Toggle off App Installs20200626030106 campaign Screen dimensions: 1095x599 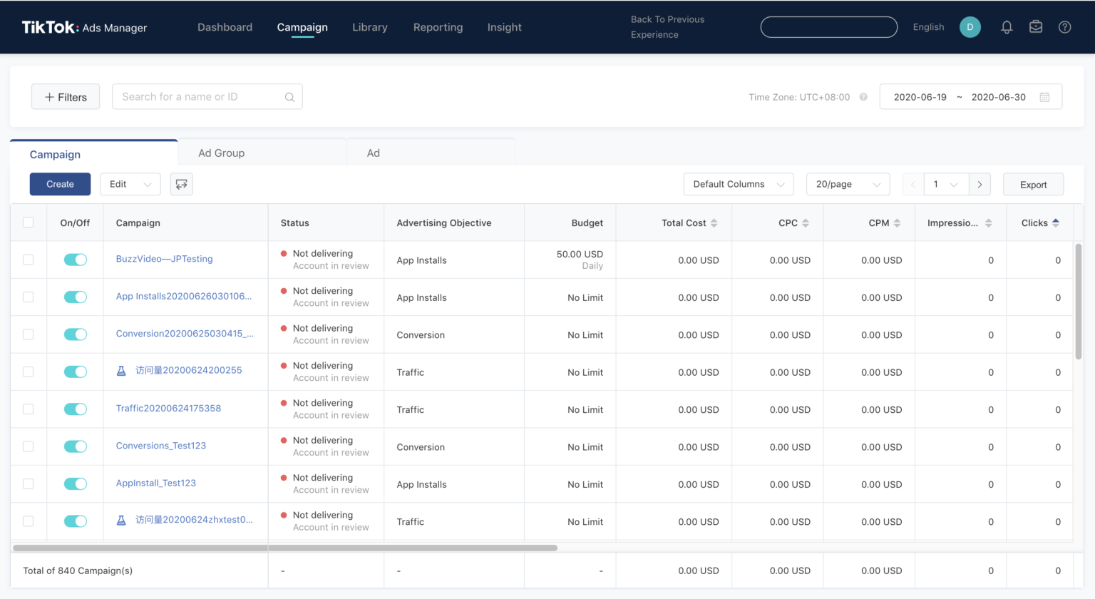coord(75,297)
